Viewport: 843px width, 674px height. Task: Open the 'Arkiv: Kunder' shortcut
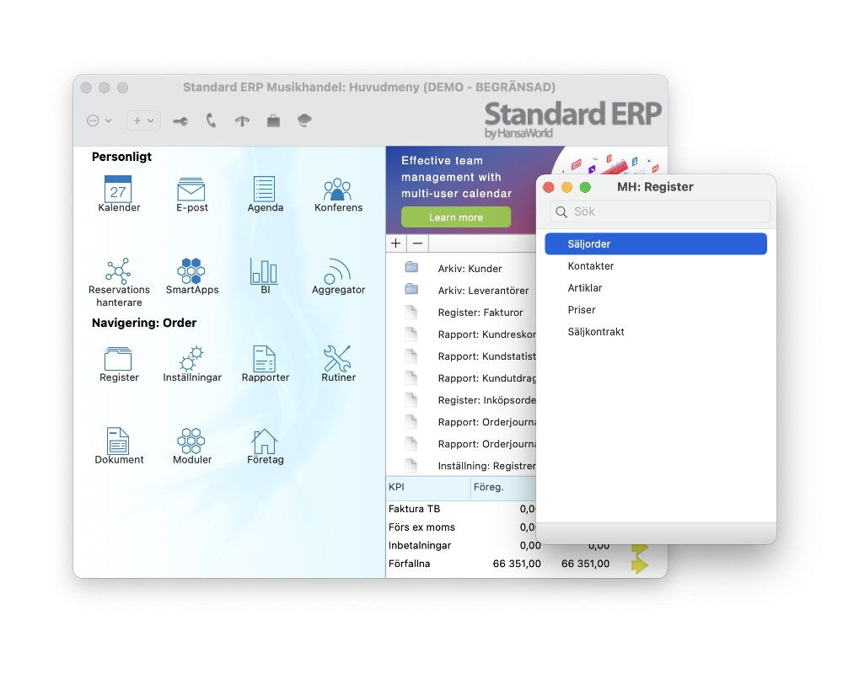pos(470,269)
